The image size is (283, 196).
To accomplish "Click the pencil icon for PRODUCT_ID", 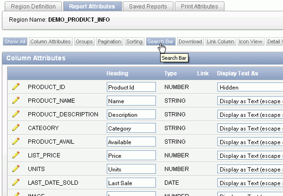I will [16, 87].
